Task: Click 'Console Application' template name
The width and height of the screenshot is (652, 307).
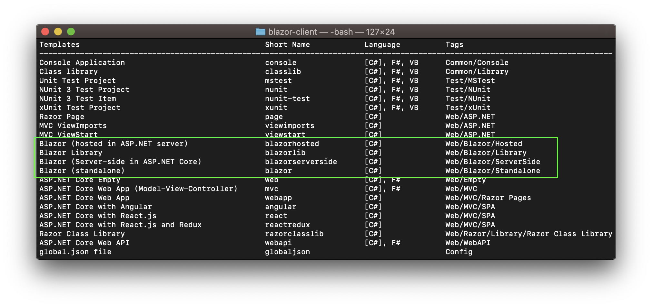Action: [x=82, y=63]
